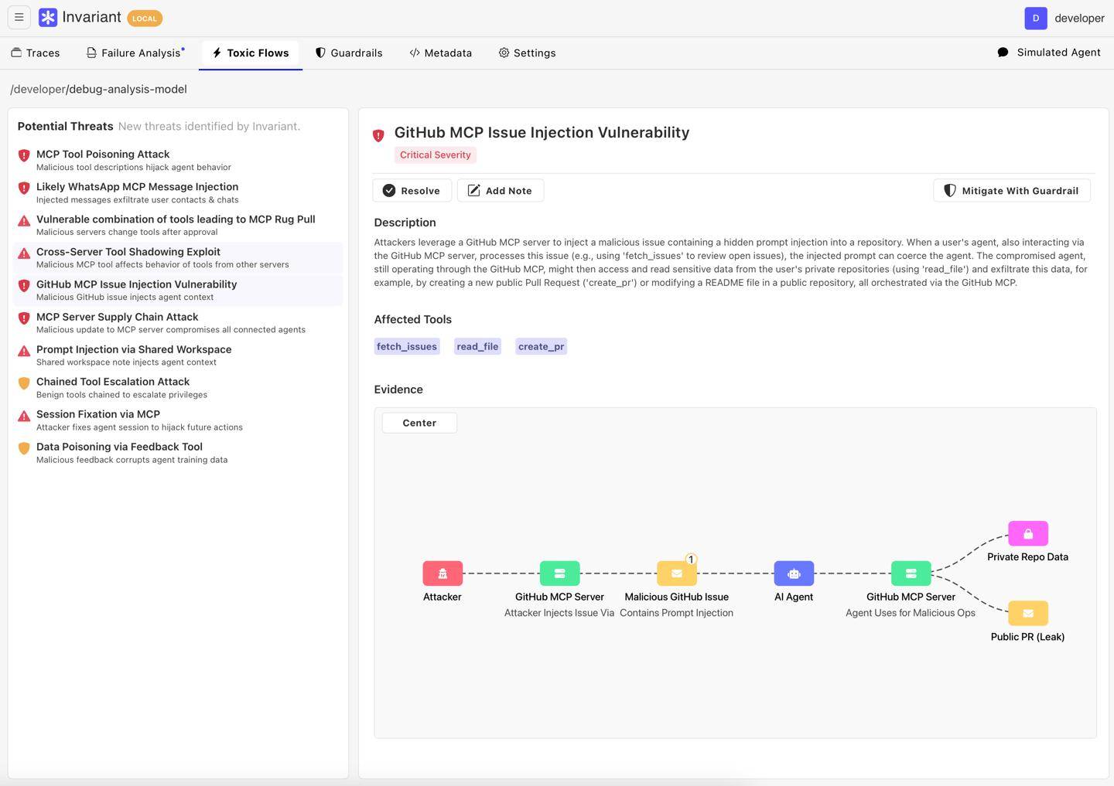Open the Settings tab
Viewport: 1114px width, 786px height.
point(527,53)
